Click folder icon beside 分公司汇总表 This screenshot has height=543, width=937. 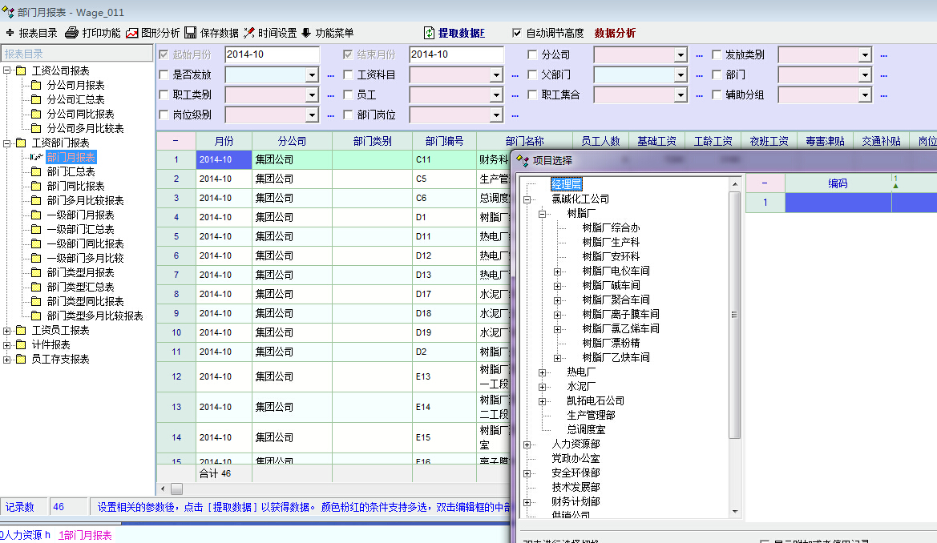(36, 99)
